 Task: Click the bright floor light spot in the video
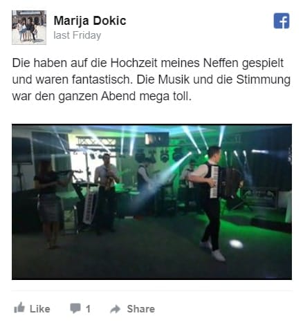[236, 243]
